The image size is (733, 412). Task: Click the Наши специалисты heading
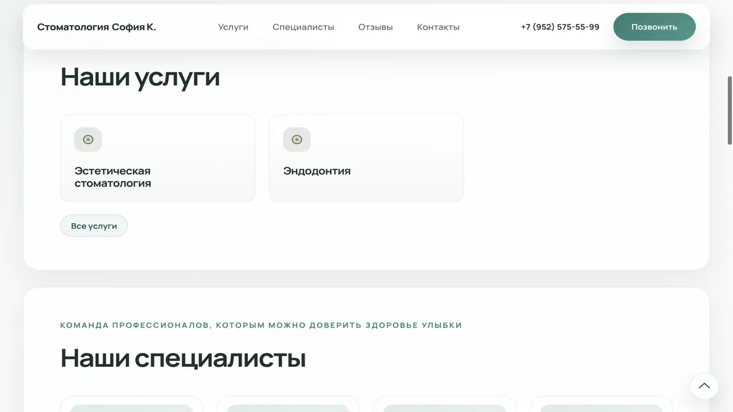(183, 358)
